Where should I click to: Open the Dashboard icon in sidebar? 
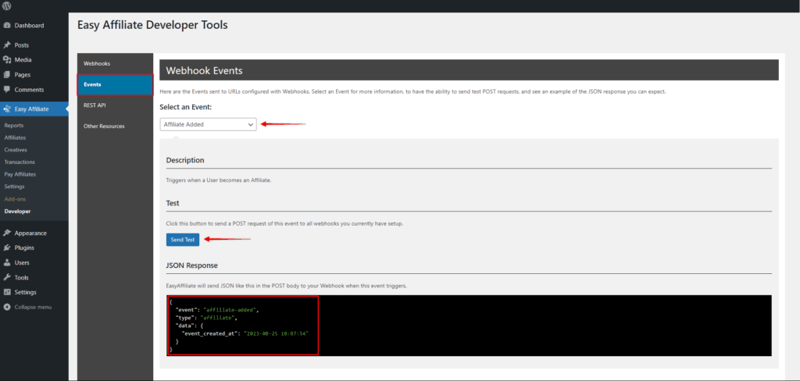pos(7,26)
